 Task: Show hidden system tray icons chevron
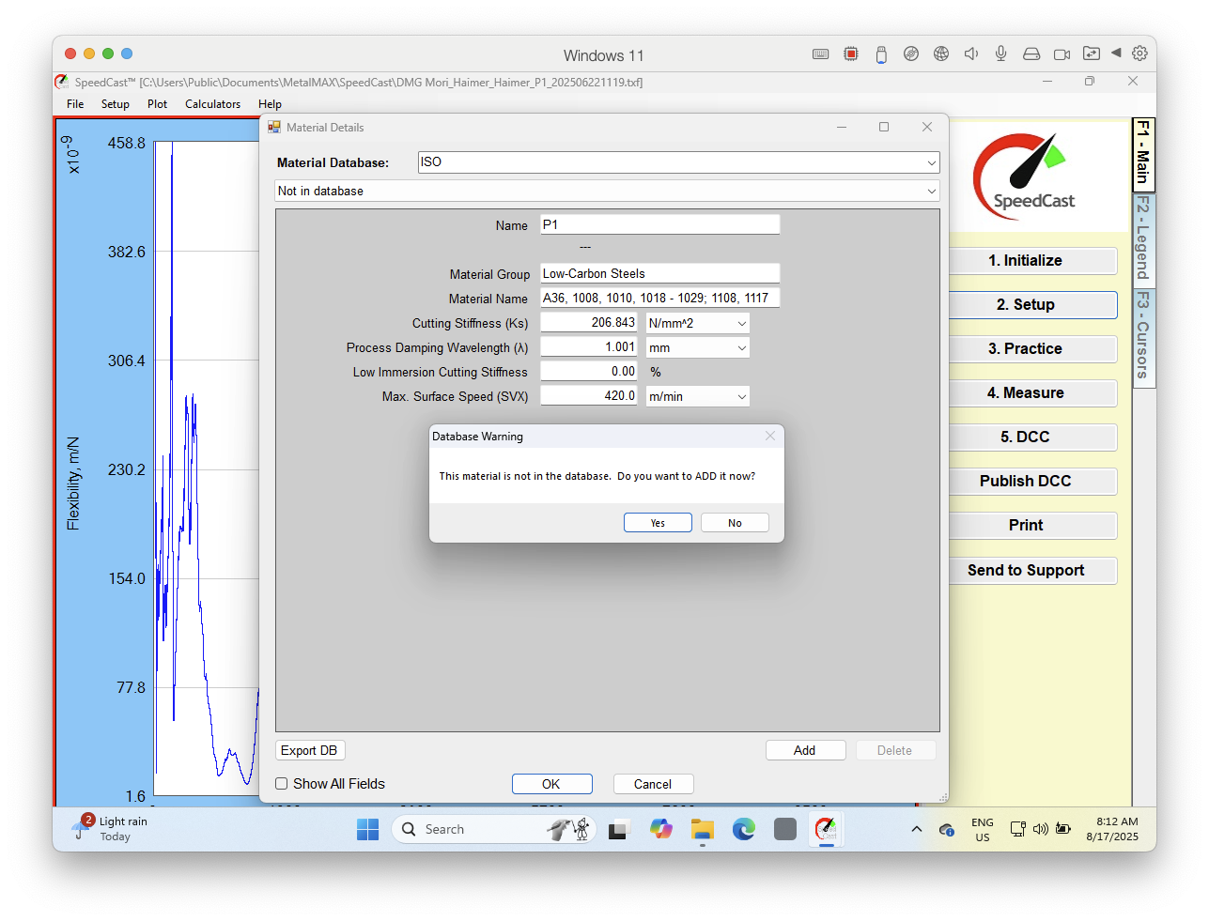917,829
